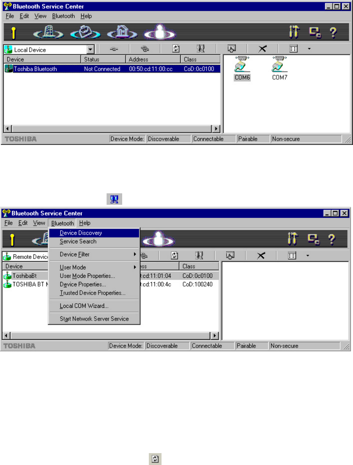Click binoculars discovery icon in bottom window toolbar

coord(199,255)
